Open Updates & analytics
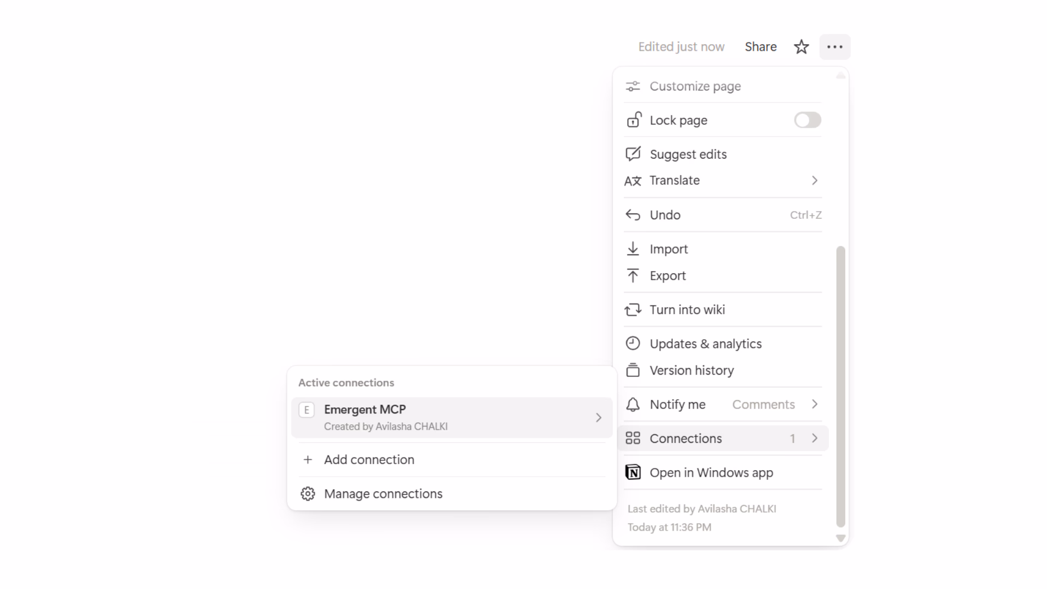This screenshot has height=589, width=1047. click(723, 344)
